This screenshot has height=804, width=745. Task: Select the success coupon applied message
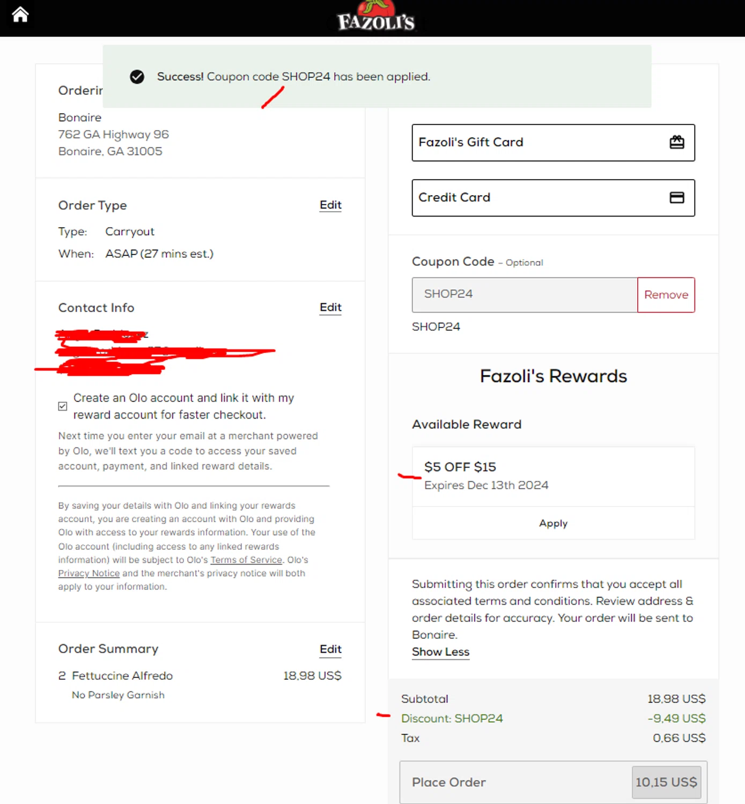pyautogui.click(x=293, y=77)
